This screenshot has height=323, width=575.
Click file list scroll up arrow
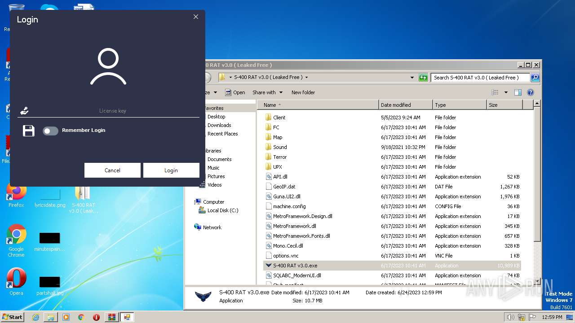[537, 104]
